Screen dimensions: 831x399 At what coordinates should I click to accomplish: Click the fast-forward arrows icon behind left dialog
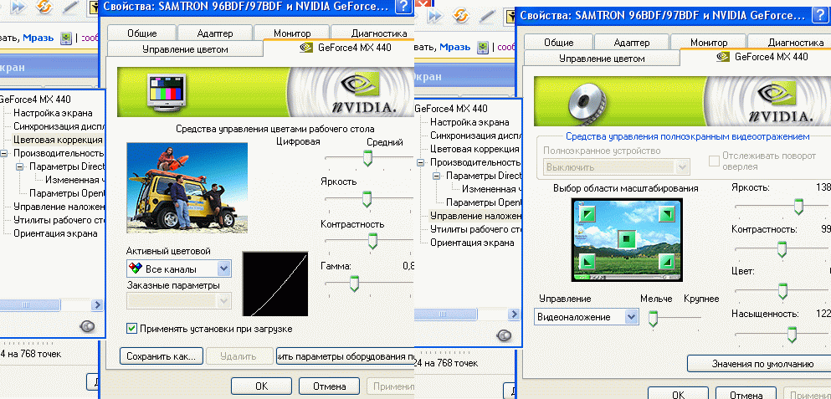(x=18, y=7)
